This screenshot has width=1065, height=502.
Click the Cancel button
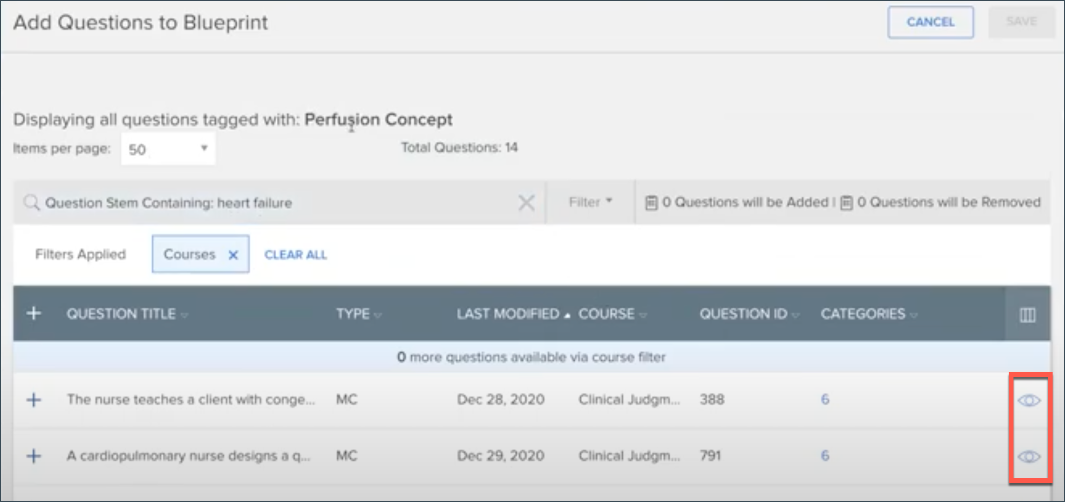930,22
